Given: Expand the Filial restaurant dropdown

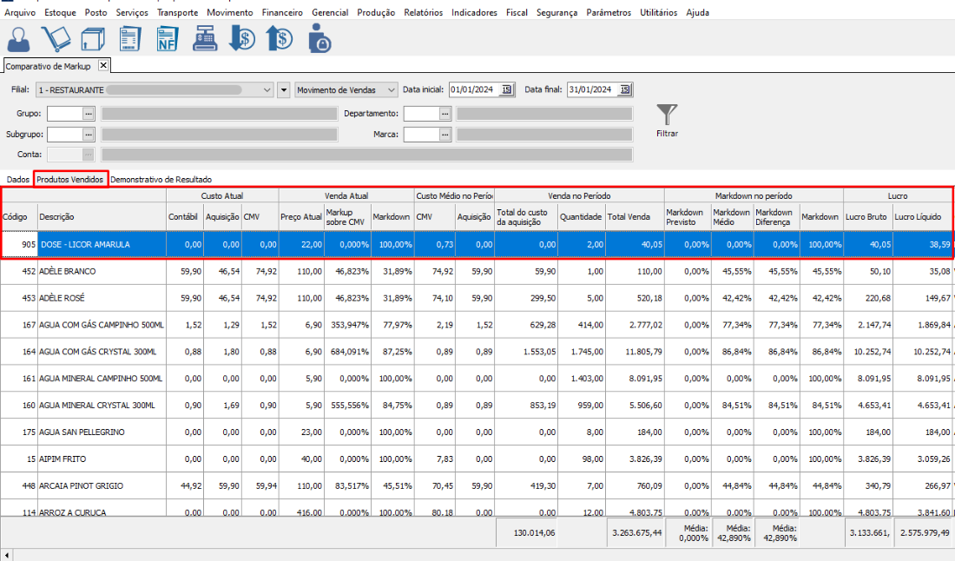Looking at the screenshot, I should pyautogui.click(x=267, y=90).
